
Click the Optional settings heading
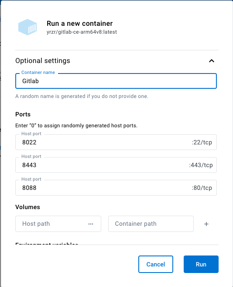point(43,60)
